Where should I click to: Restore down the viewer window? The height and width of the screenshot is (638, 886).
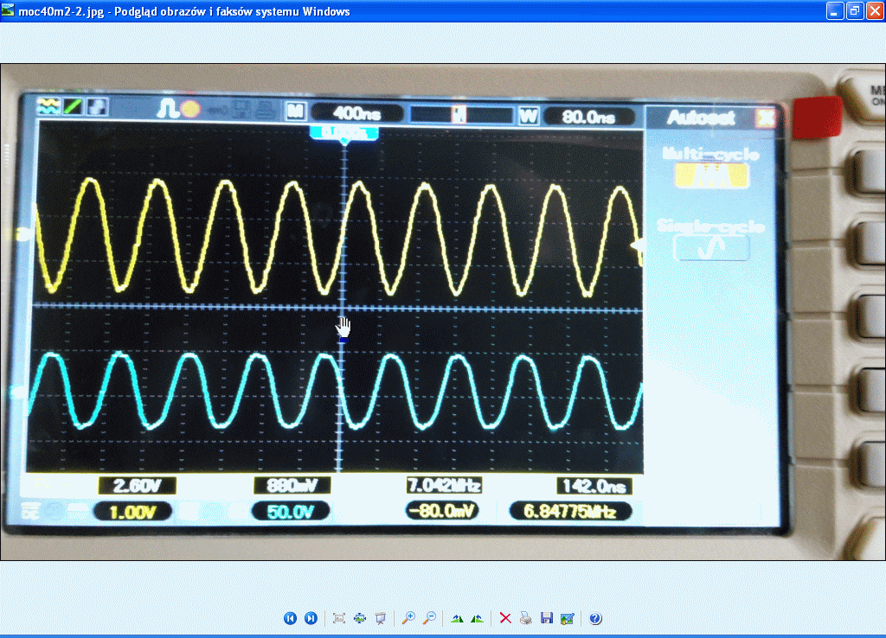pyautogui.click(x=854, y=10)
